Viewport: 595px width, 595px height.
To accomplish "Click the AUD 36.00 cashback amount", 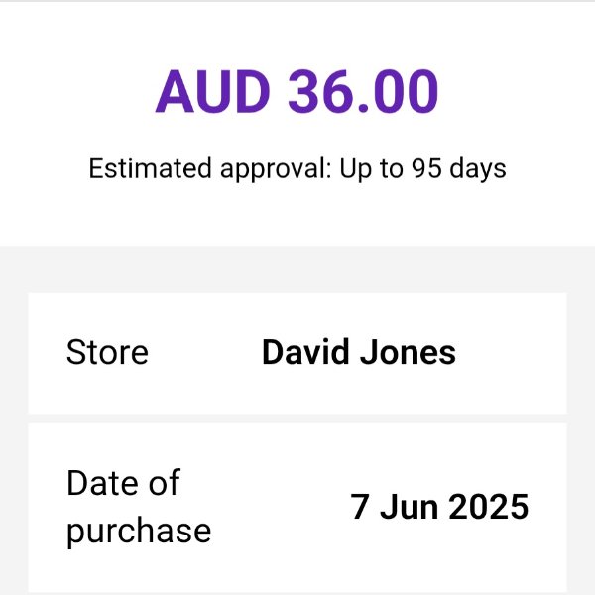I will point(297,93).
